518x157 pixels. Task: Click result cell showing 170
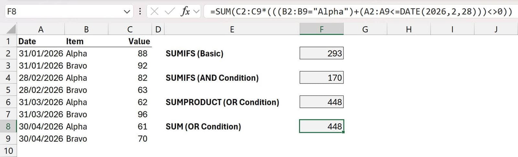click(321, 78)
